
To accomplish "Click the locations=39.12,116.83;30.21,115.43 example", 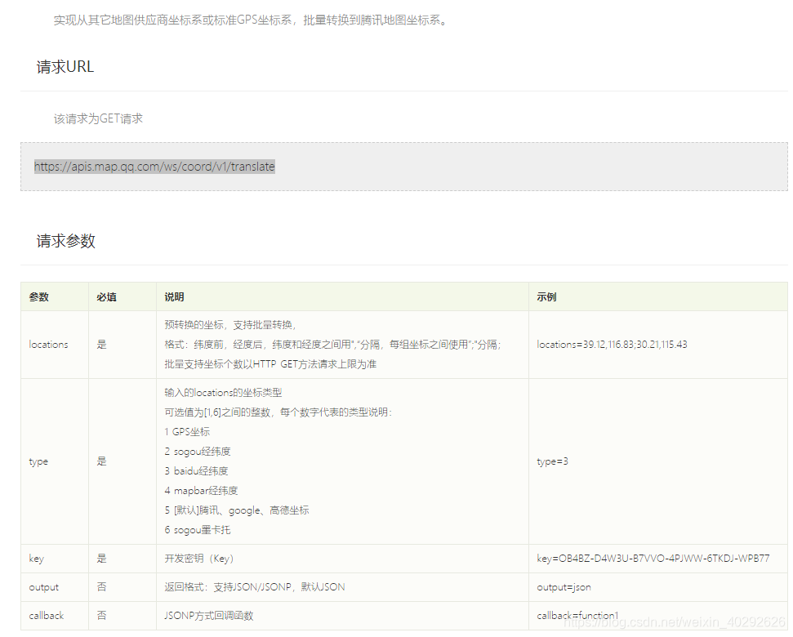I will point(612,345).
